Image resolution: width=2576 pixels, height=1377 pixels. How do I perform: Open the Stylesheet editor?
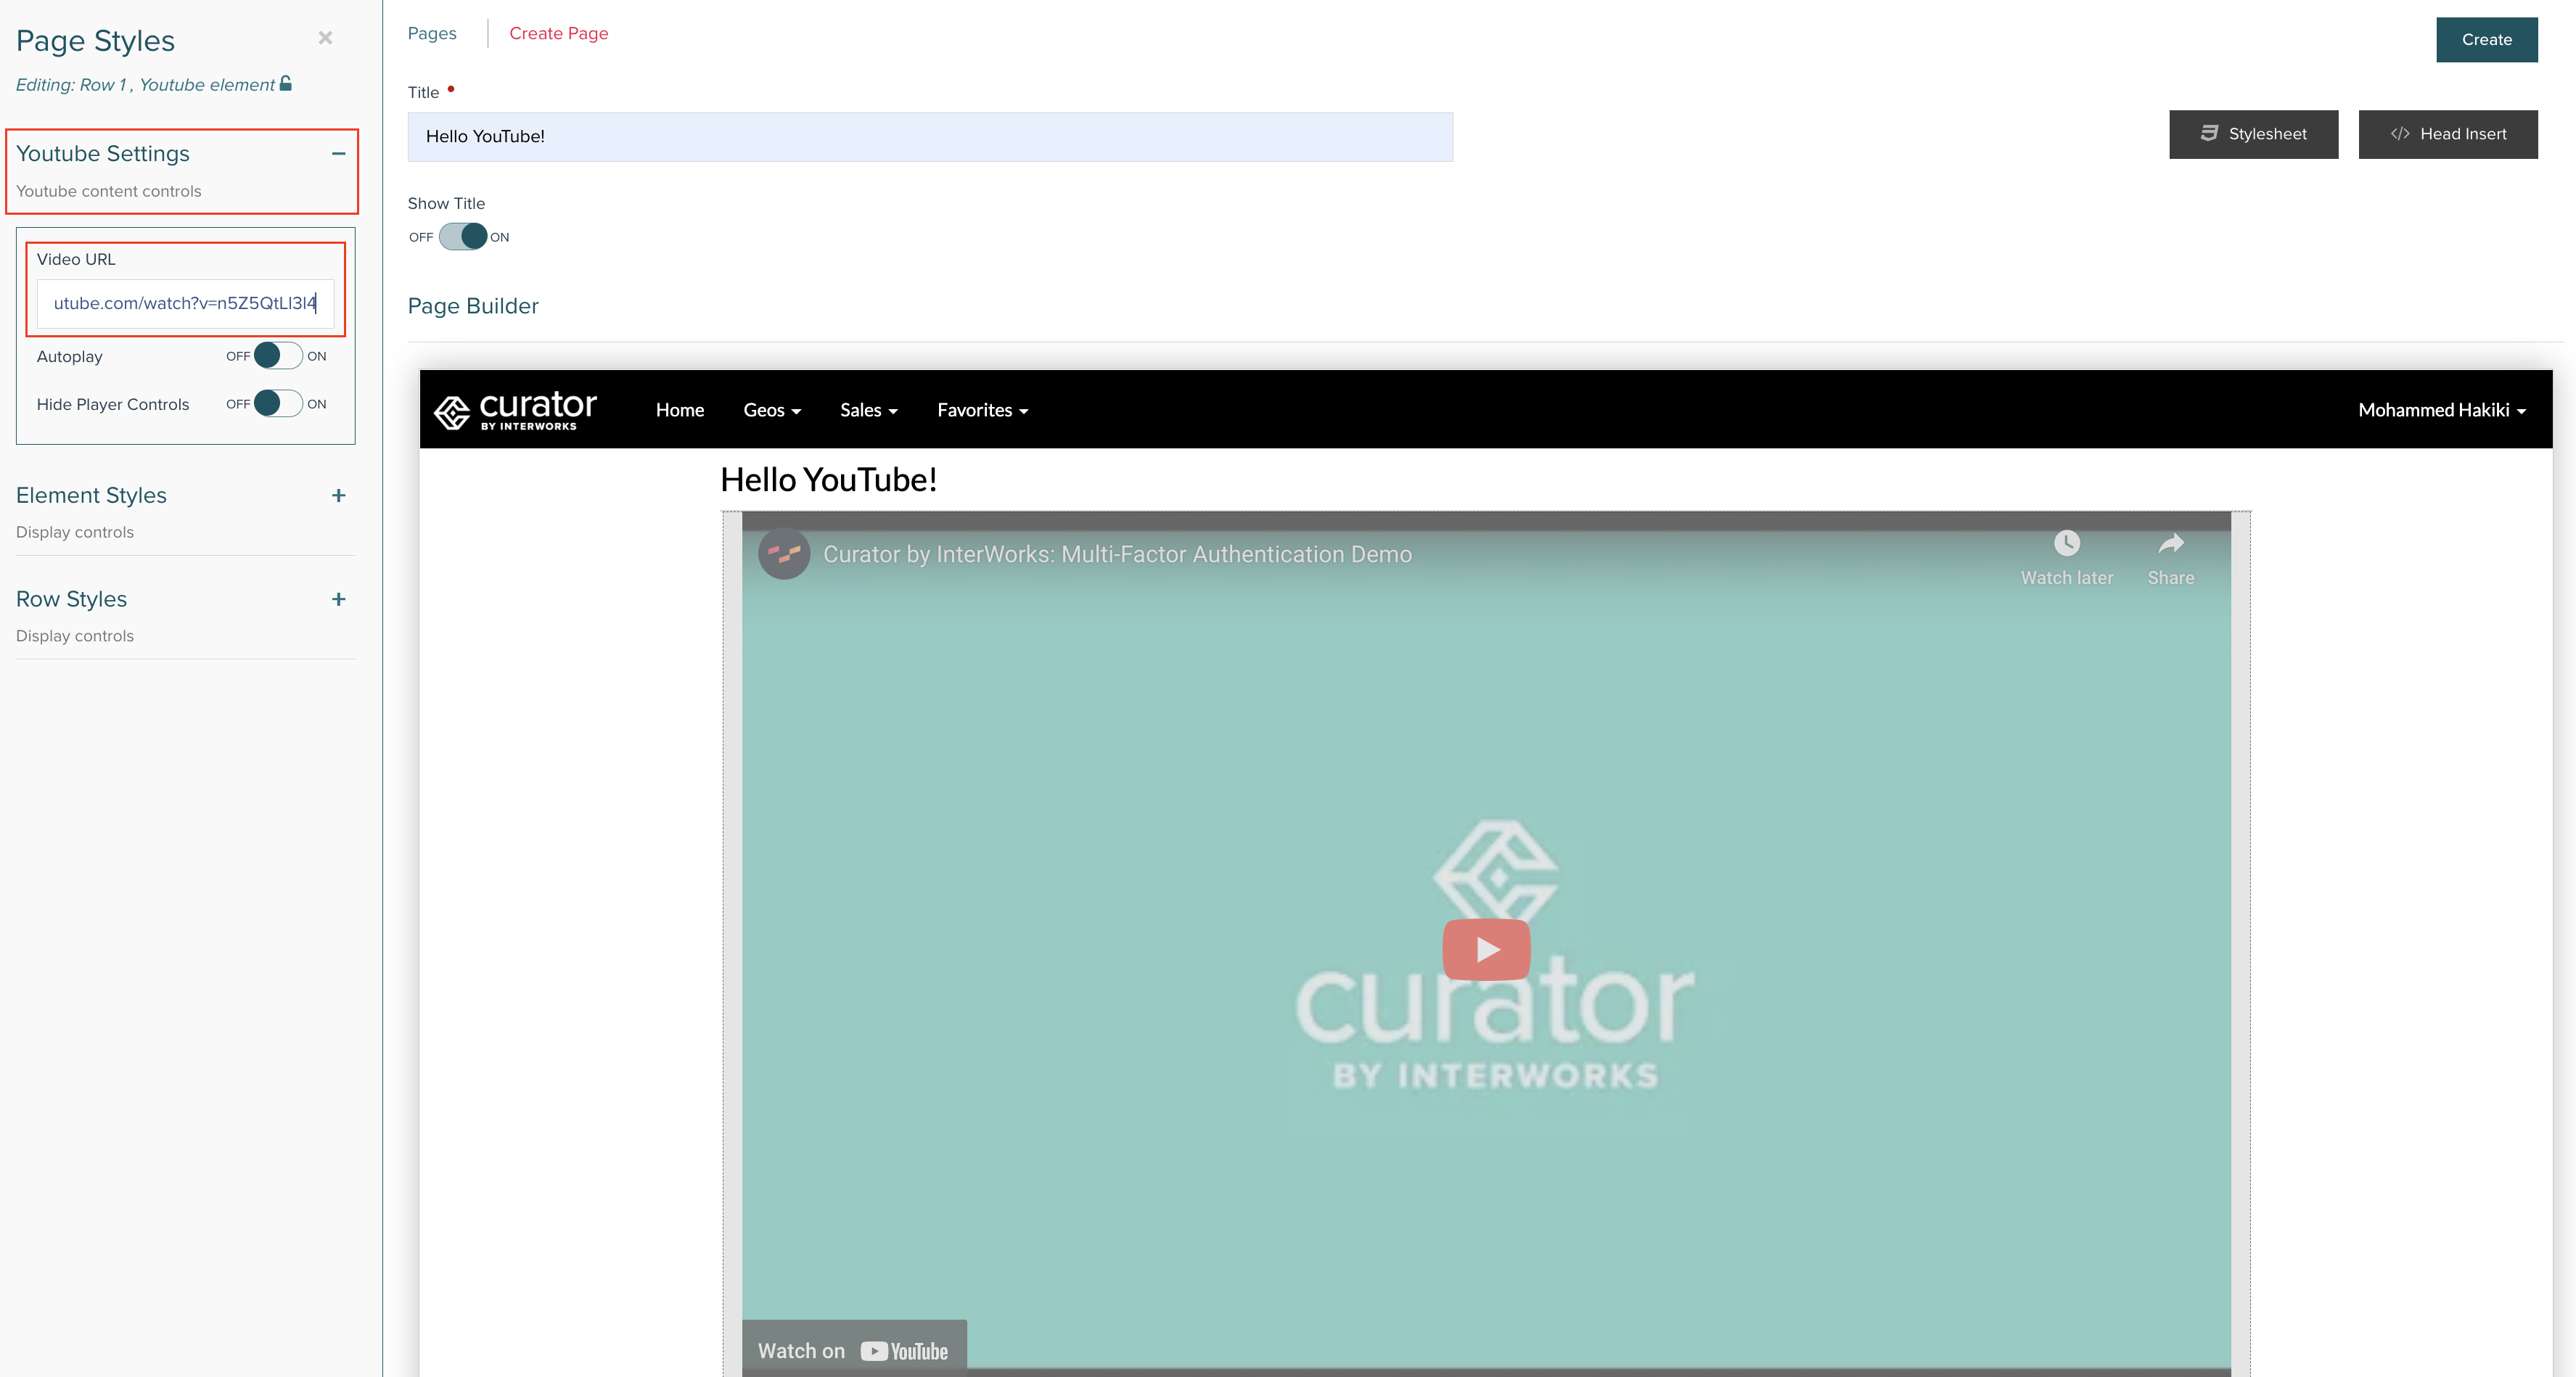pos(2253,134)
